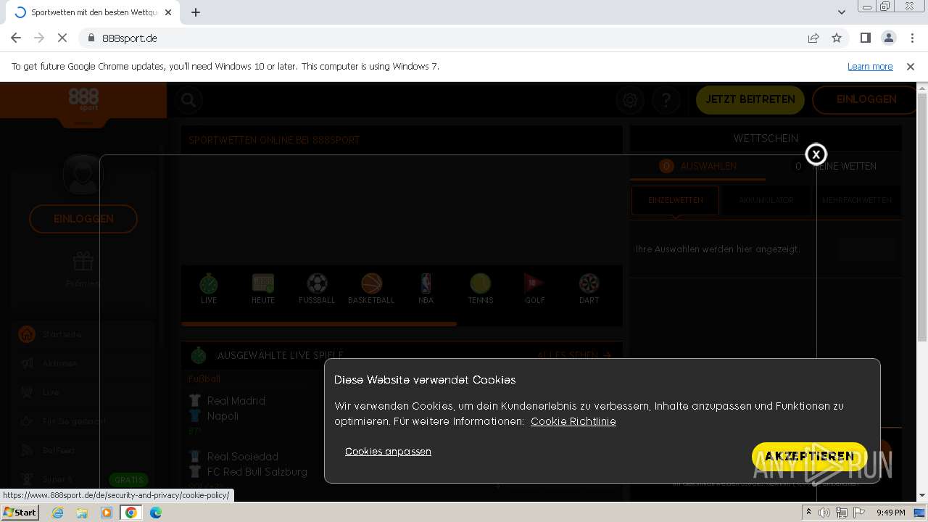Select the MEHRFACHWETTEN tab

[856, 200]
